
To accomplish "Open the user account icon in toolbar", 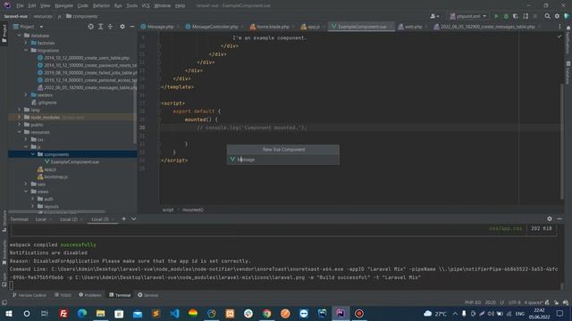I will point(434,16).
